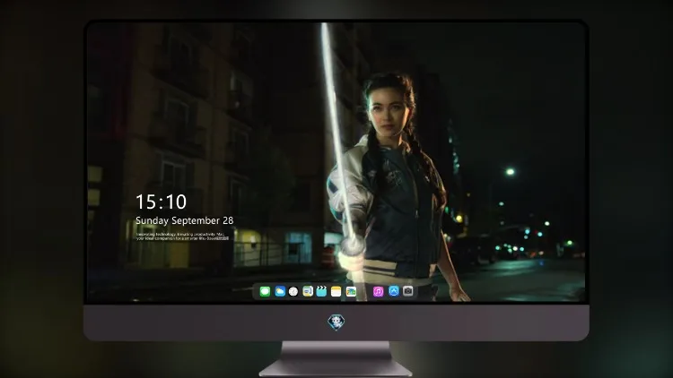Open the blue App Store icon
Image resolution: width=673 pixels, height=378 pixels.
(x=394, y=291)
